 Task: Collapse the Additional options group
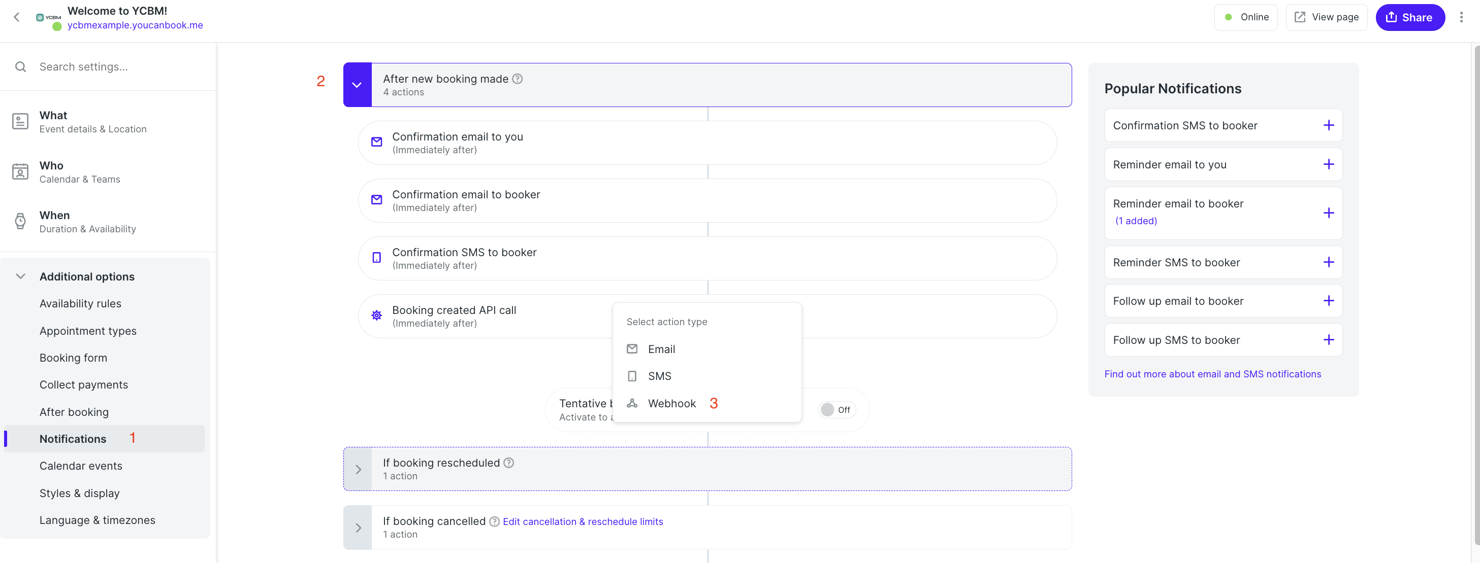21,276
